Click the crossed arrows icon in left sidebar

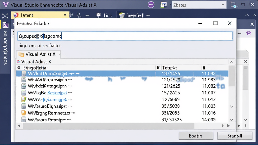point(5,16)
